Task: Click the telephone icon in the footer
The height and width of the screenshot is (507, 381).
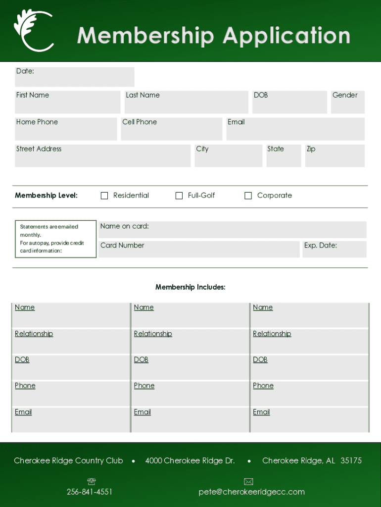Action: 91,481
